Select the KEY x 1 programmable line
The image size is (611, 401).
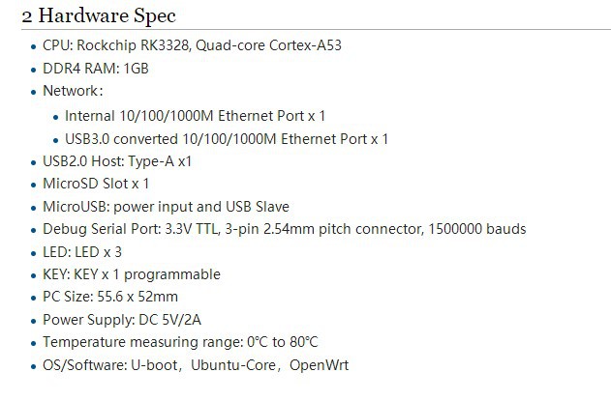coord(131,274)
